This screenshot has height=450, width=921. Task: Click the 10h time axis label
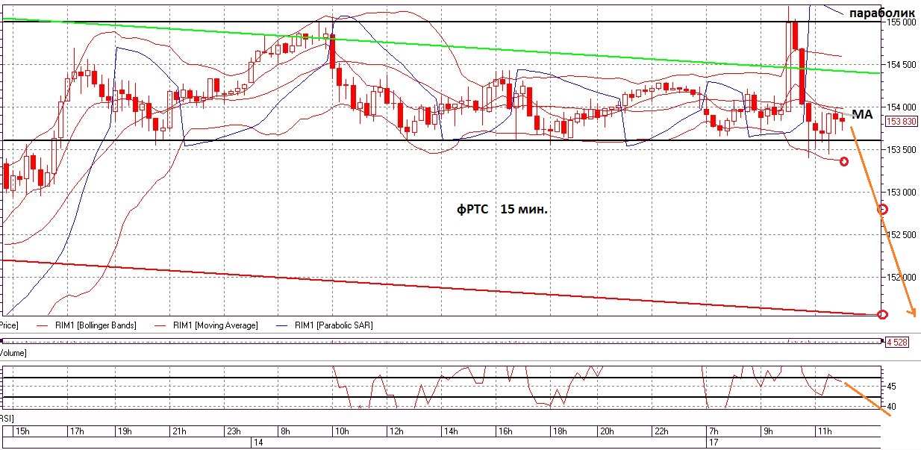pyautogui.click(x=343, y=432)
